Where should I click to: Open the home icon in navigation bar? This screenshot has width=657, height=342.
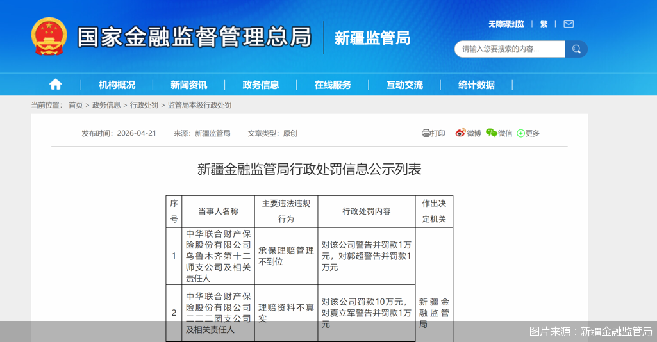pyautogui.click(x=55, y=85)
